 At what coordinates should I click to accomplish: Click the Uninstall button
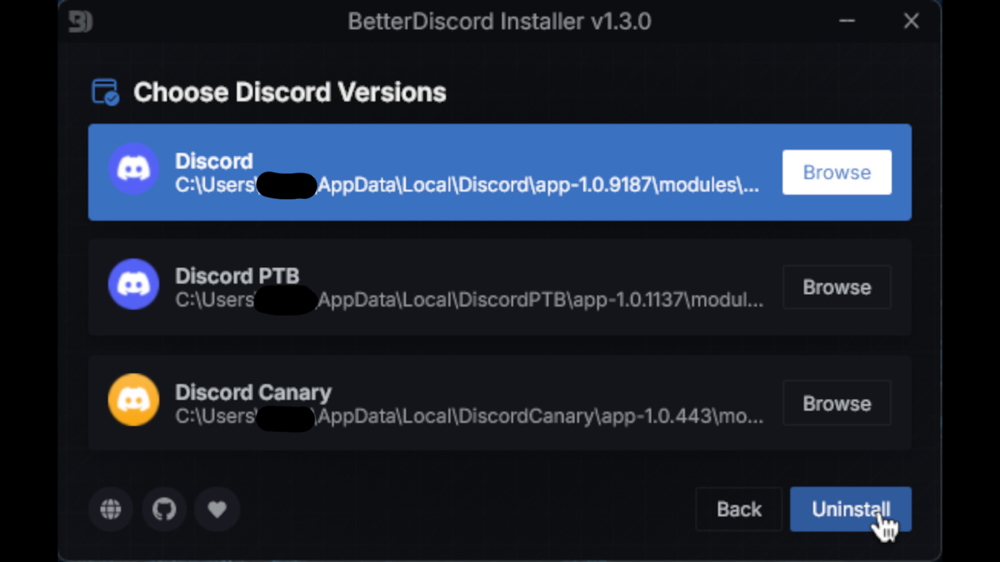coord(851,509)
